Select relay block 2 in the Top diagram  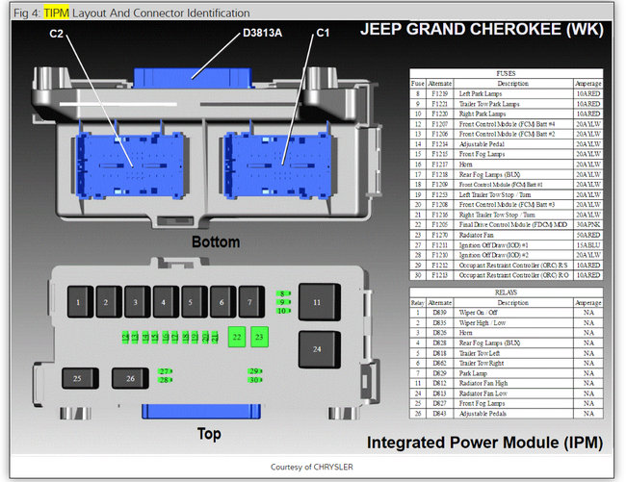[x=109, y=302]
